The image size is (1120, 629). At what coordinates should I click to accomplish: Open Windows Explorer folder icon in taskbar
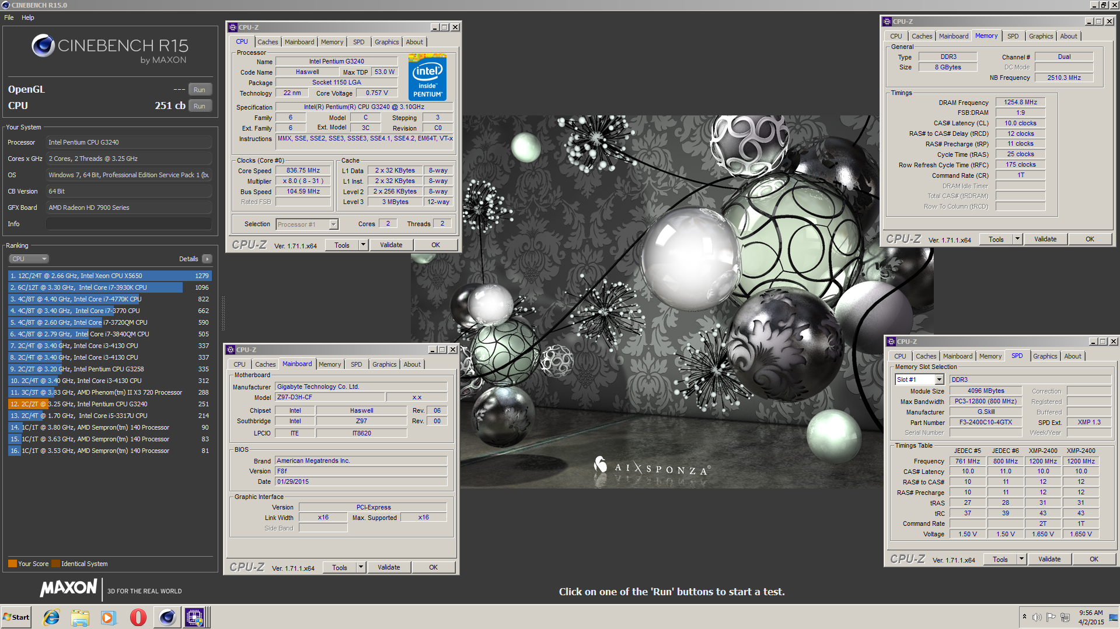(x=80, y=617)
